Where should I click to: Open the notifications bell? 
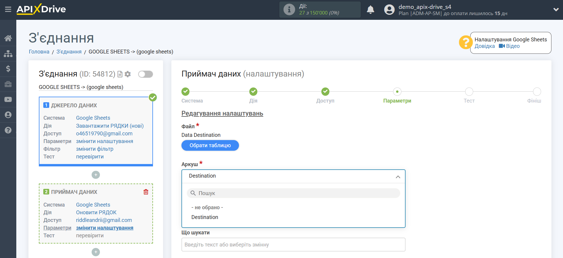click(370, 10)
